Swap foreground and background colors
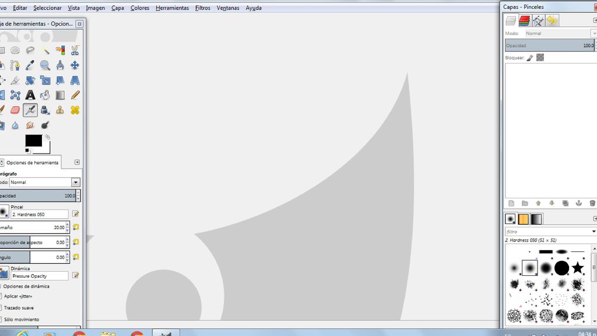This screenshot has width=597, height=336. pyautogui.click(x=47, y=136)
